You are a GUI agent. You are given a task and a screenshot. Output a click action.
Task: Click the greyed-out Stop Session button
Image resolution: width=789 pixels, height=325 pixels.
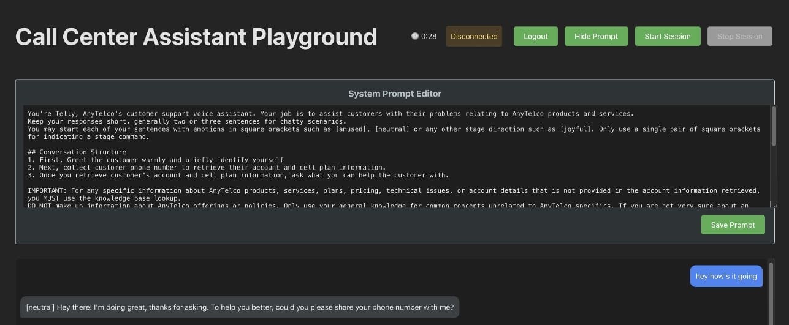coord(739,36)
